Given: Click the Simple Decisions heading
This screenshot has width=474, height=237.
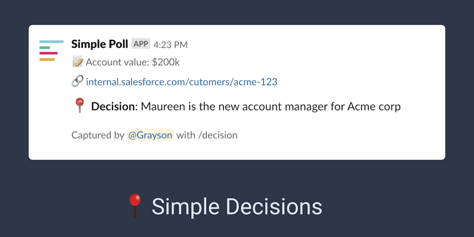Looking at the screenshot, I should 237,206.
